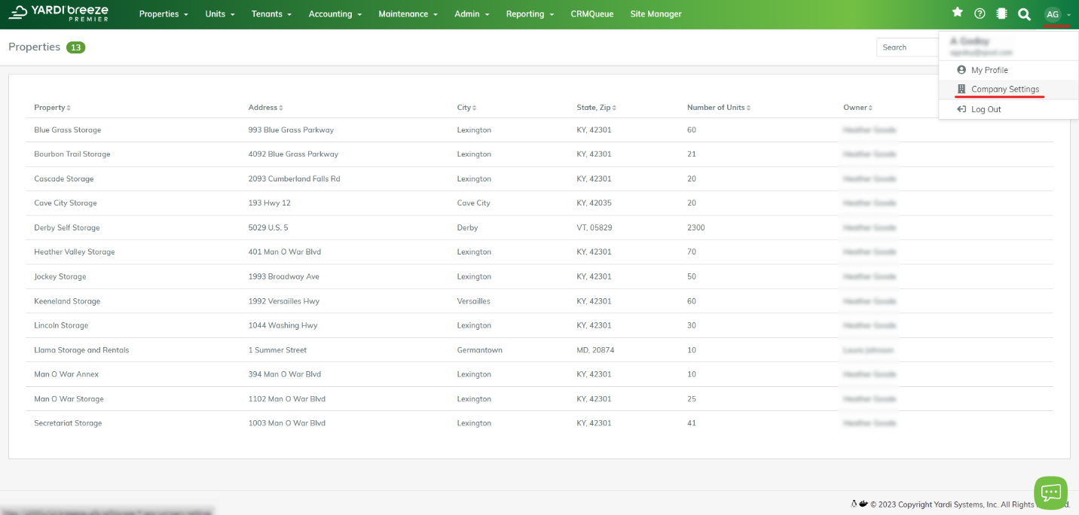This screenshot has width=1079, height=515.
Task: Open the Derby Self Storage property
Action: click(x=67, y=228)
